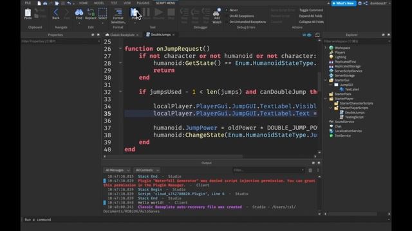Click the clear output trash icon

[x=310, y=170]
